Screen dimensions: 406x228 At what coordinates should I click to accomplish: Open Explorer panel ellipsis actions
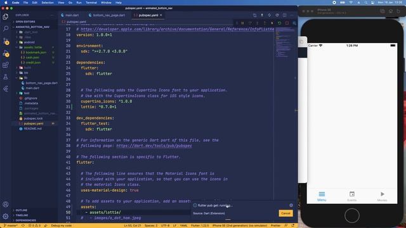[x=52, y=15]
